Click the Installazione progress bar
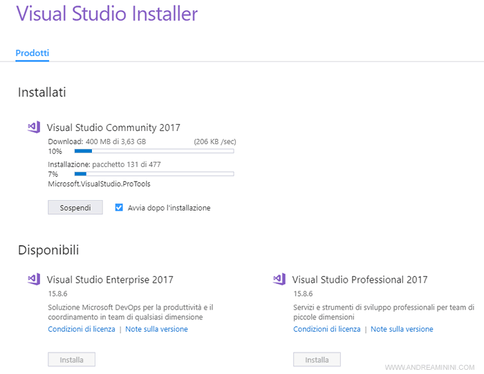Viewport: 484px width, 374px height. pos(153,174)
